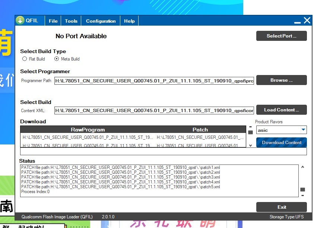The image size is (314, 228).
Task: Click the No Port Available text
Action: coord(81,36)
